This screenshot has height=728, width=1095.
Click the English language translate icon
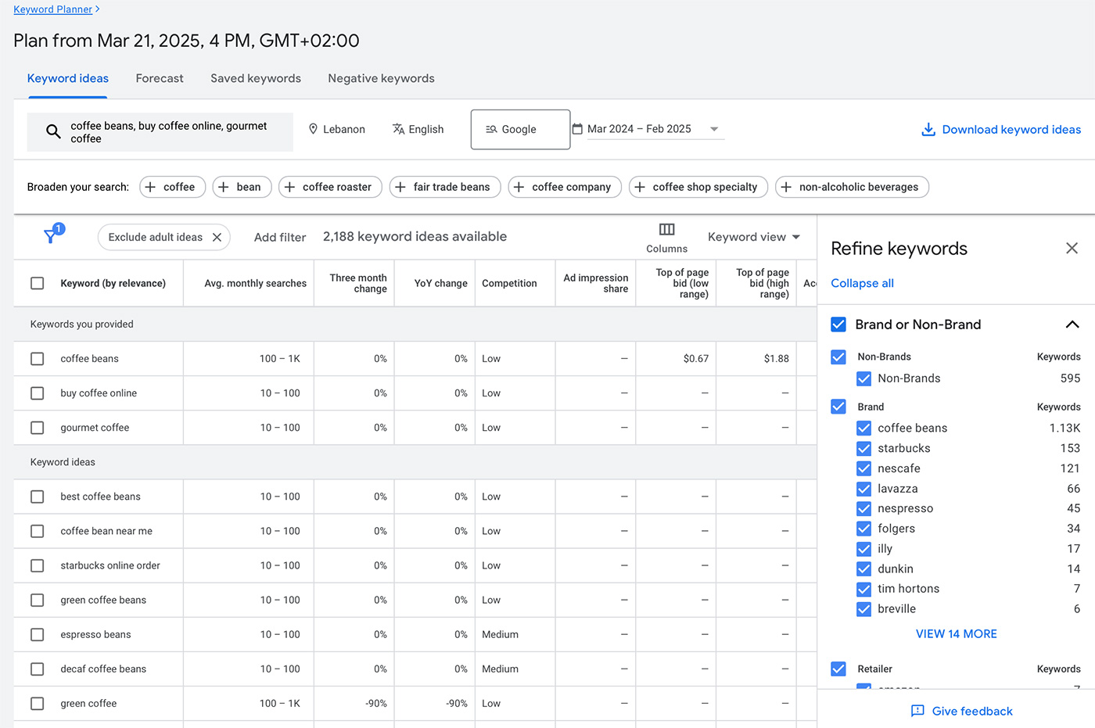point(398,129)
